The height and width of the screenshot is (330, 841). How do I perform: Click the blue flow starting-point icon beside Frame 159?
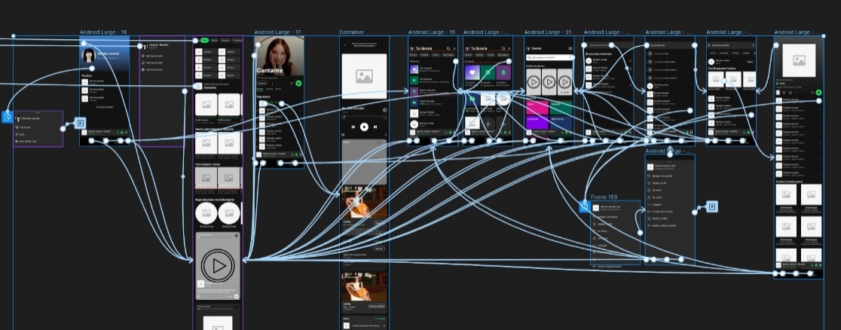coord(585,206)
